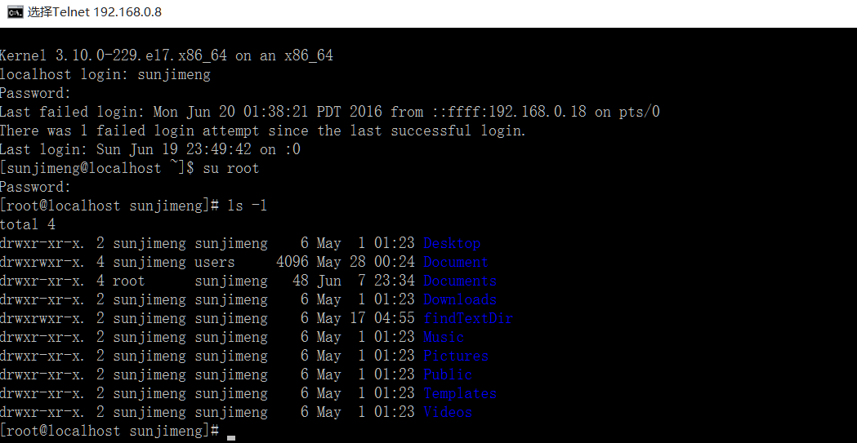Click the size '4096' in the Document row
Screen dimensions: 857x443
coord(292,262)
